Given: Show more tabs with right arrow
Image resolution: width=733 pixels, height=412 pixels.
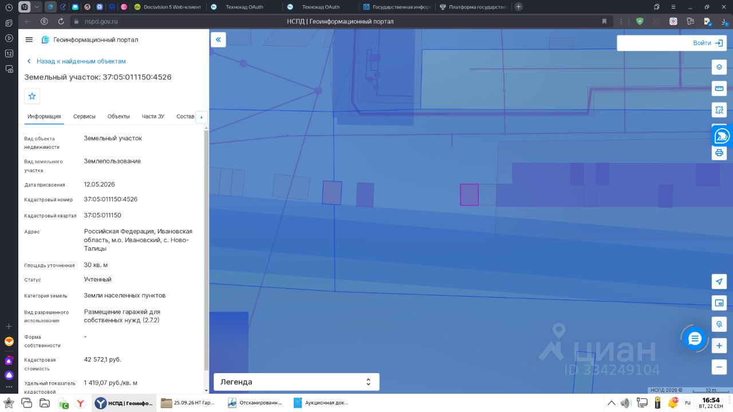Looking at the screenshot, I should (201, 117).
